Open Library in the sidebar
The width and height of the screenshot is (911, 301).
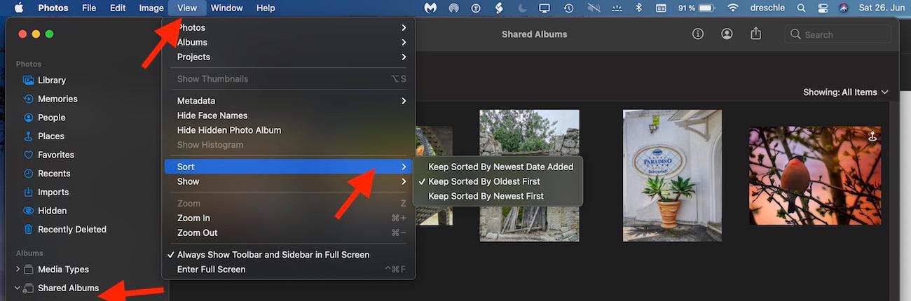pos(52,80)
